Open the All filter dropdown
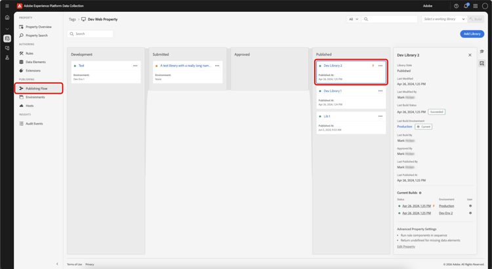The width and height of the screenshot is (492, 269). [353, 19]
